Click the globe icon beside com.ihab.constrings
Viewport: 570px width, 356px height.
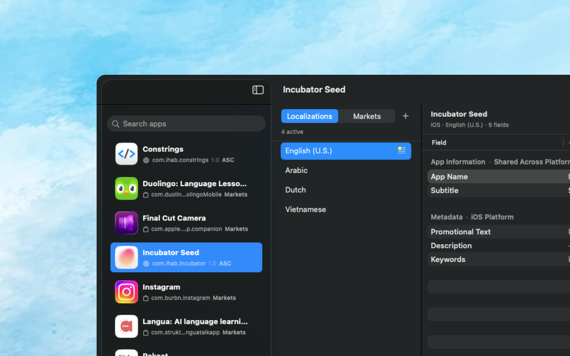[x=146, y=160]
